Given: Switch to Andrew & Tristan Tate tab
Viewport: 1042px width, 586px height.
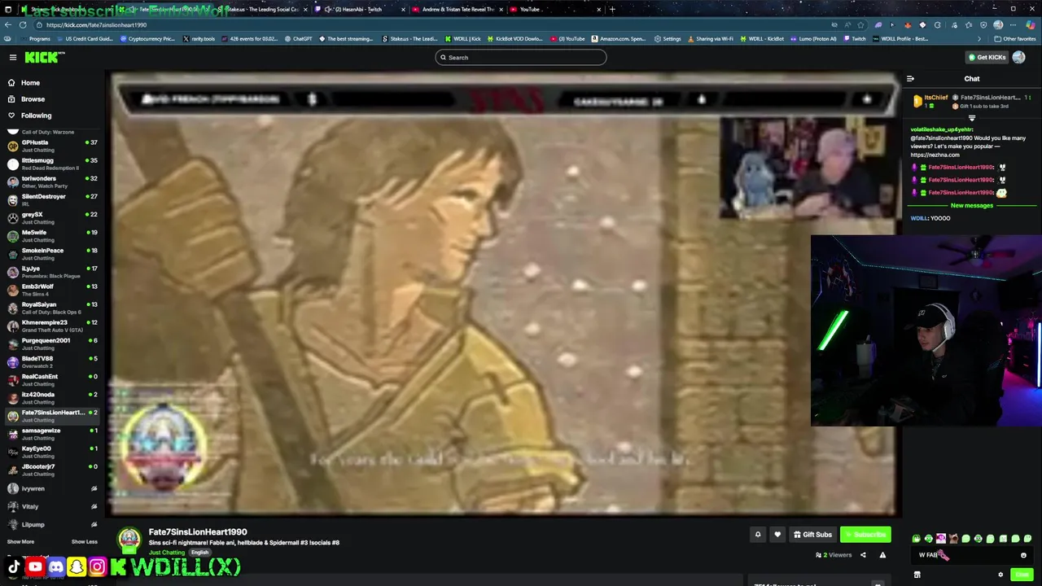Looking at the screenshot, I should click(456, 9).
